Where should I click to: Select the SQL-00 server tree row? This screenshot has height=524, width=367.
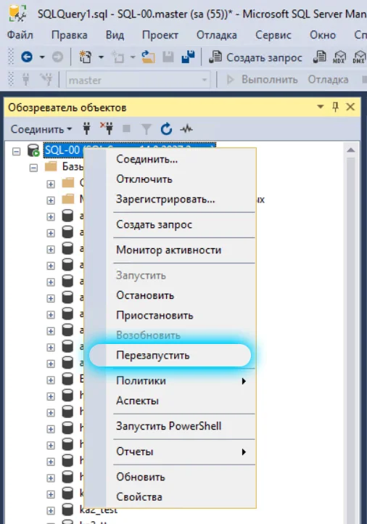point(130,150)
